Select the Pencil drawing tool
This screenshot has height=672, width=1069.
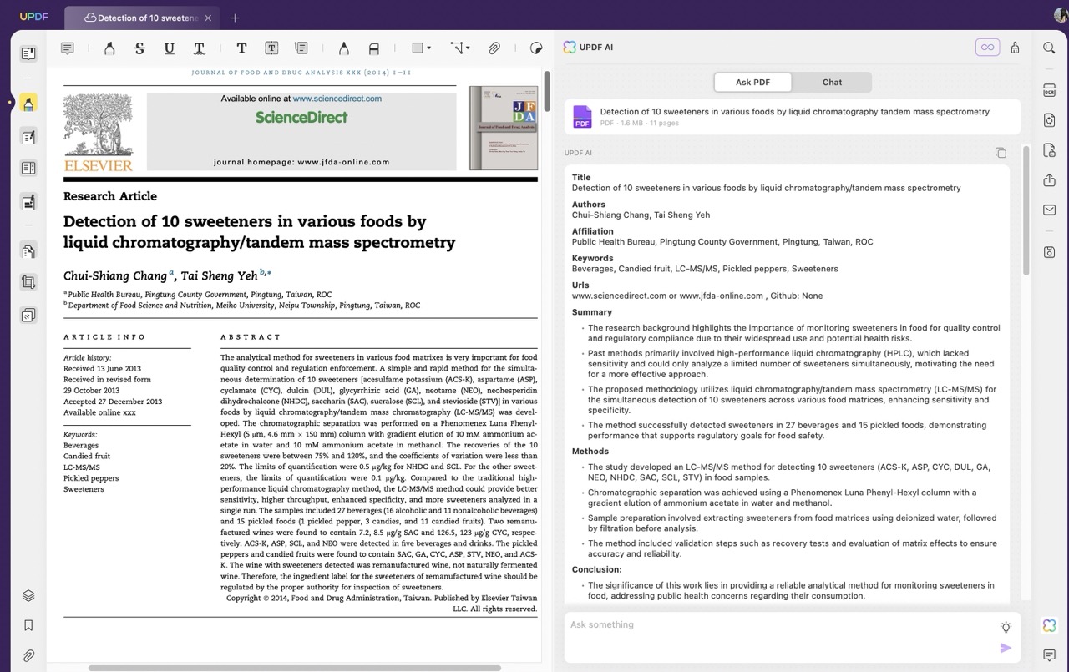point(343,48)
